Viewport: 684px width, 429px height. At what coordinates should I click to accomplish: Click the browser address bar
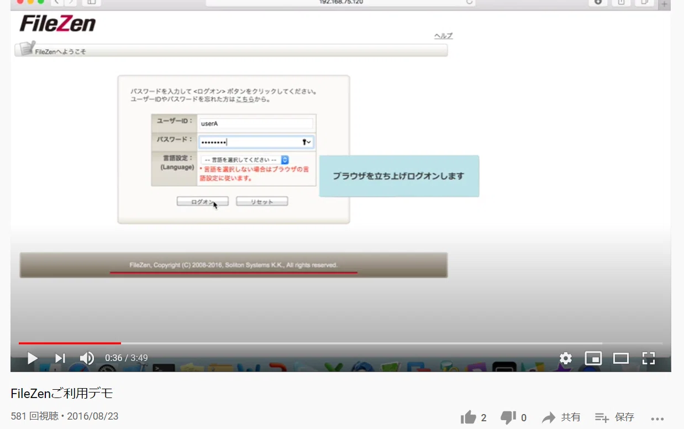pos(341,2)
